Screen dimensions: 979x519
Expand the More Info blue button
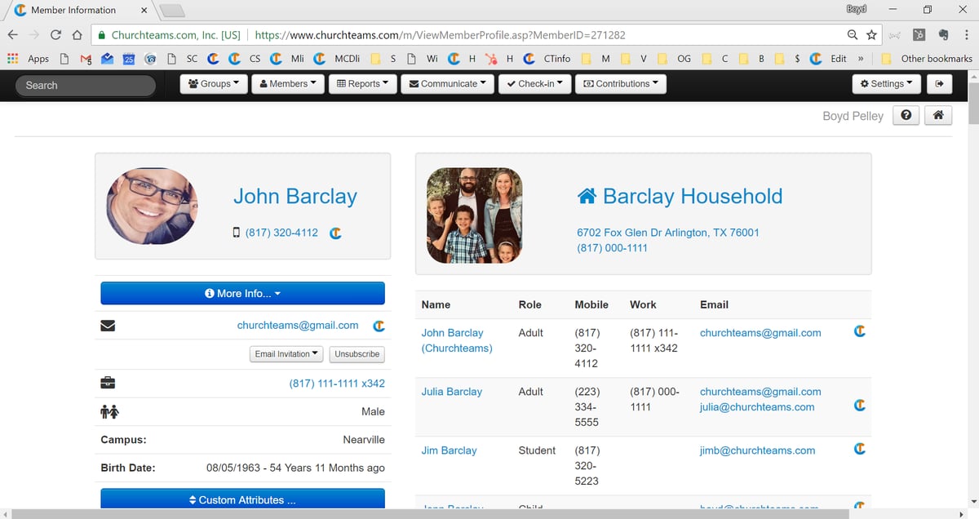coord(242,294)
